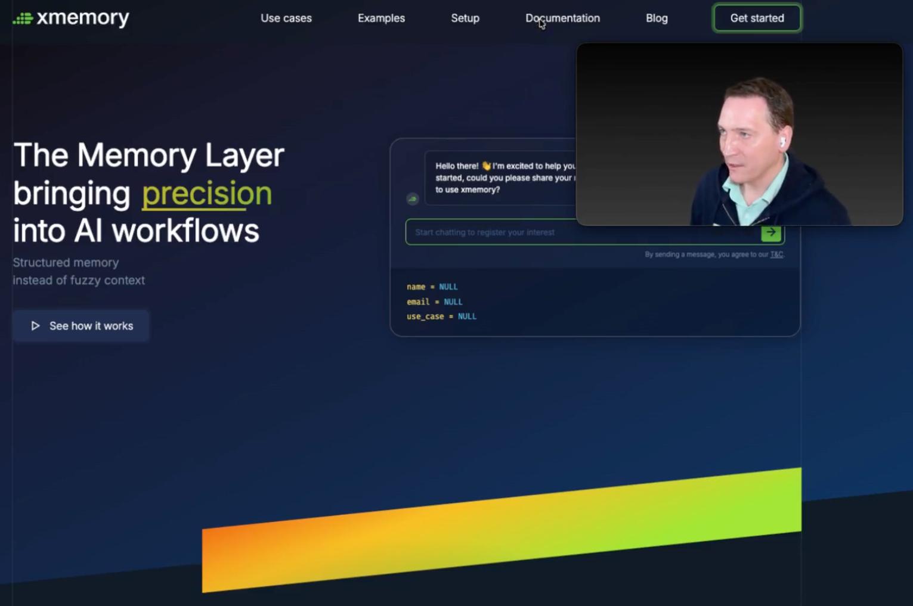Select the highlighted word precision in headline

(207, 193)
